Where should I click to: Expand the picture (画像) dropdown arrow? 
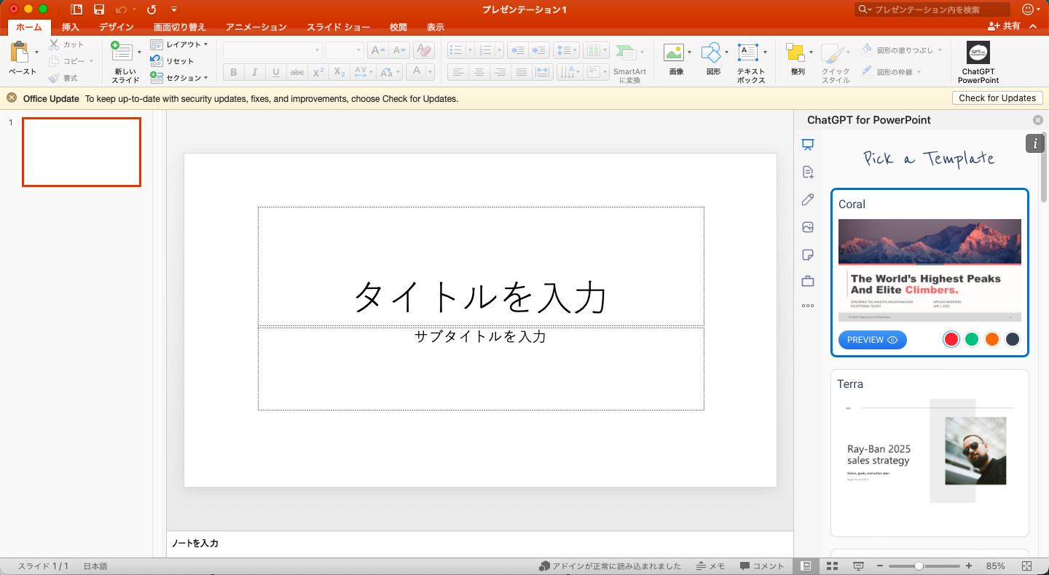coord(689,52)
